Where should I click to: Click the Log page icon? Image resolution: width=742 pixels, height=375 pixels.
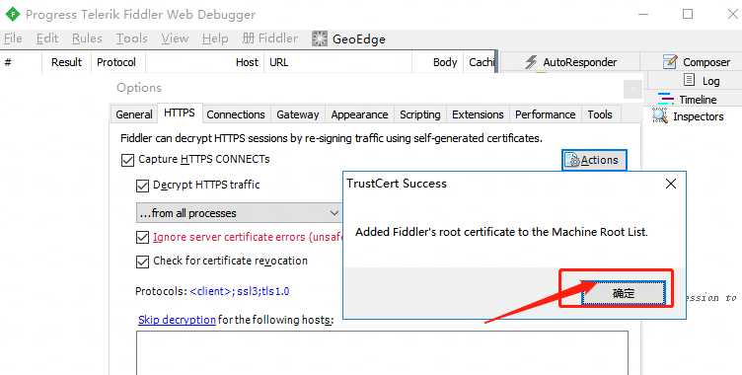(690, 80)
